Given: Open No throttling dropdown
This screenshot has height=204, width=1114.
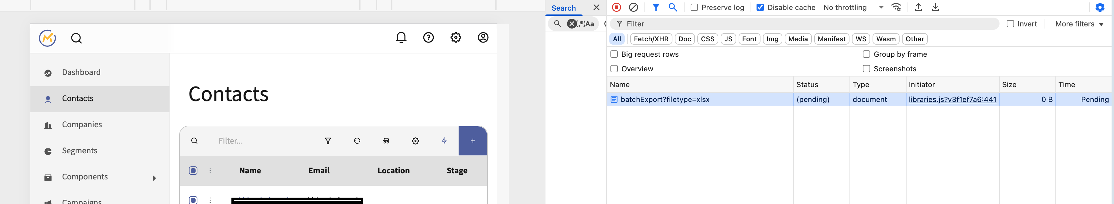Looking at the screenshot, I should (x=853, y=7).
